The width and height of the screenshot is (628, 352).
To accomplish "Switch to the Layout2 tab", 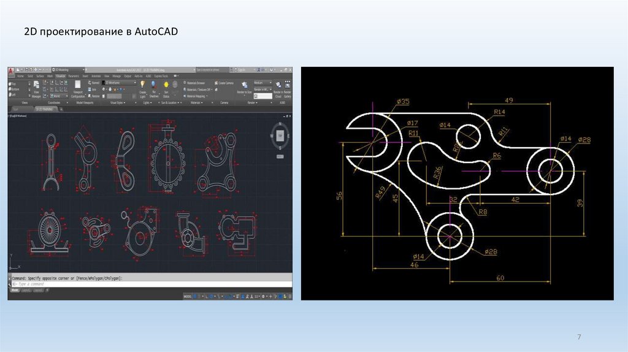I will click(39, 290).
